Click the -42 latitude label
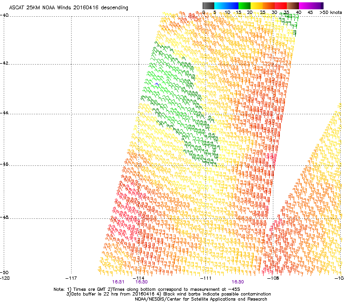Image resolution: width=344 pixels, height=302 pixels. [4, 63]
